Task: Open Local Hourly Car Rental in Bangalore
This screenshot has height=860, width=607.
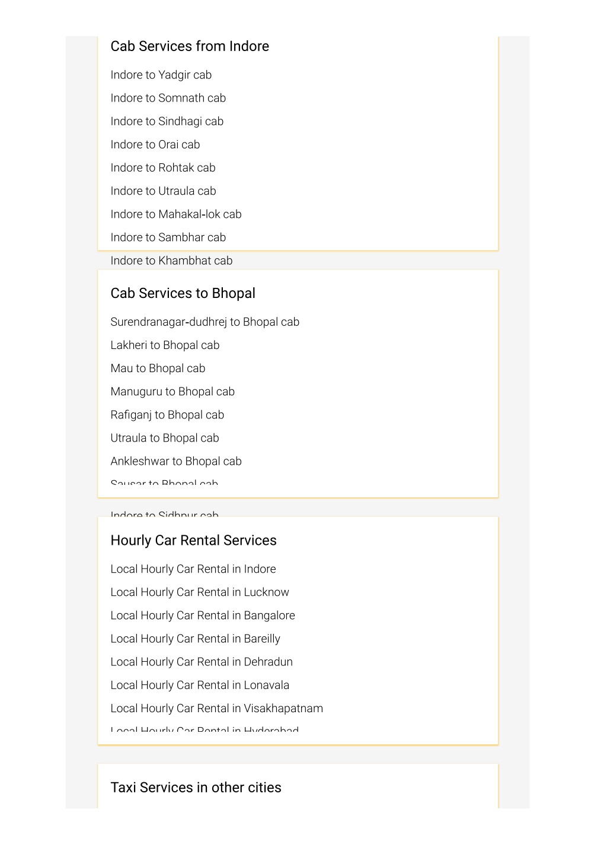Action: [x=203, y=615]
